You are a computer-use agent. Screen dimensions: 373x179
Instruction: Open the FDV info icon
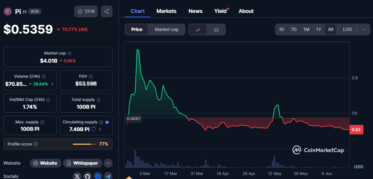(91, 76)
